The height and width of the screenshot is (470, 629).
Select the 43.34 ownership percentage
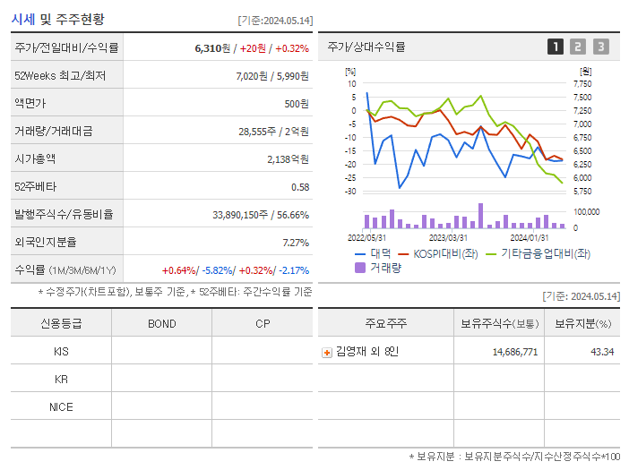(602, 352)
